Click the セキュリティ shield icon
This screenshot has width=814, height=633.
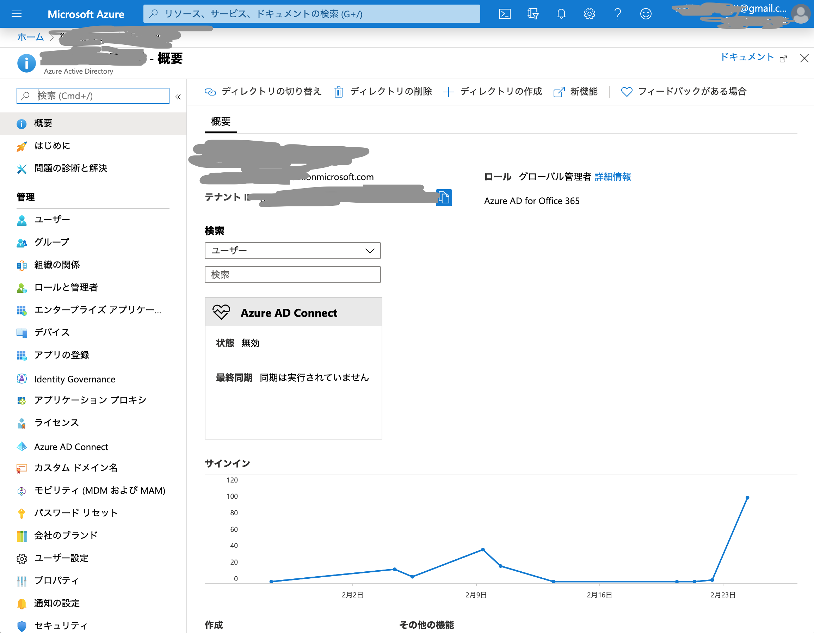click(21, 626)
